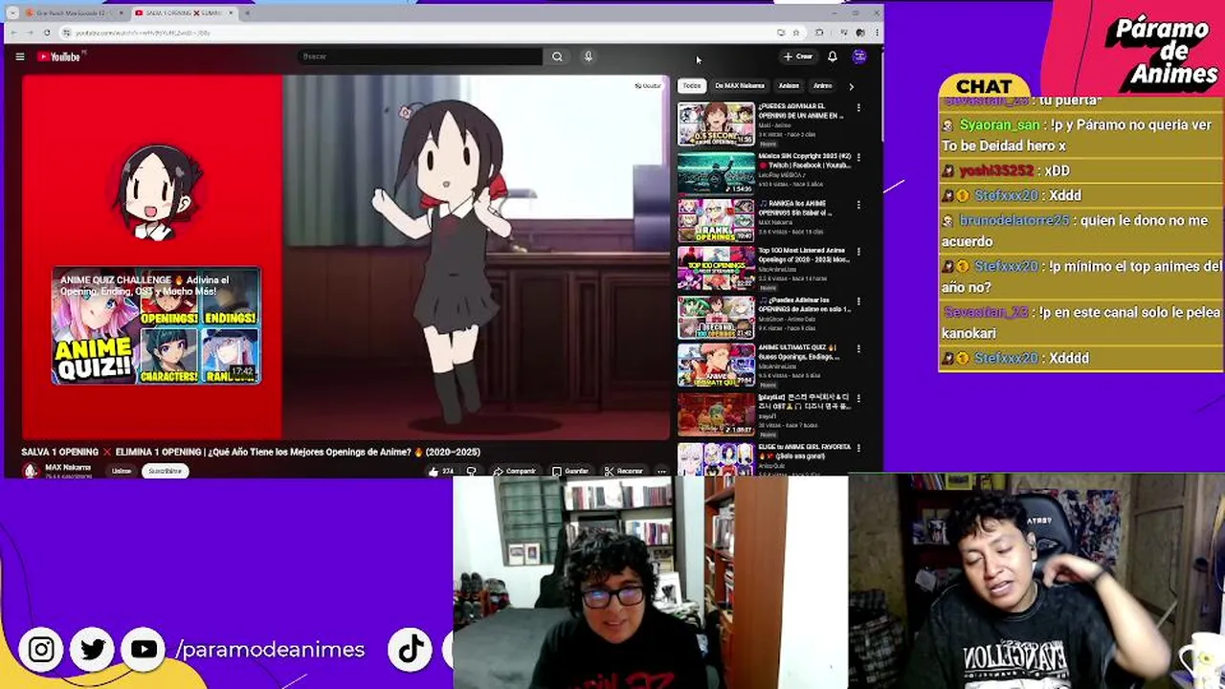Open options menu for RANKEA los ANIME video
Viewport: 1225px width, 689px height.
click(x=858, y=205)
